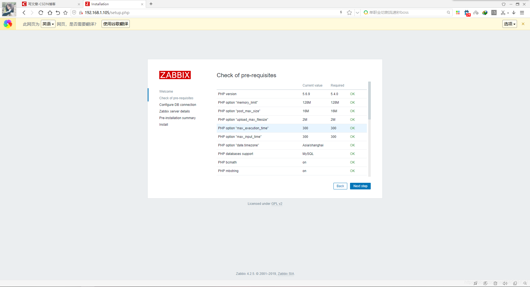Screen dimensions: 530x287
Task: Open favorites star next to home icon
Action: [x=65, y=13]
